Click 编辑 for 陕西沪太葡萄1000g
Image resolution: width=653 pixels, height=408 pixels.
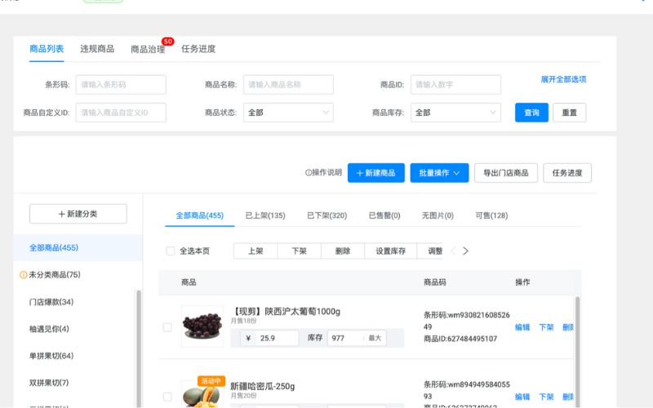522,327
